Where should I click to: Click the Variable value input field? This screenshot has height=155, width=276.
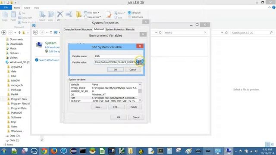click(118, 62)
